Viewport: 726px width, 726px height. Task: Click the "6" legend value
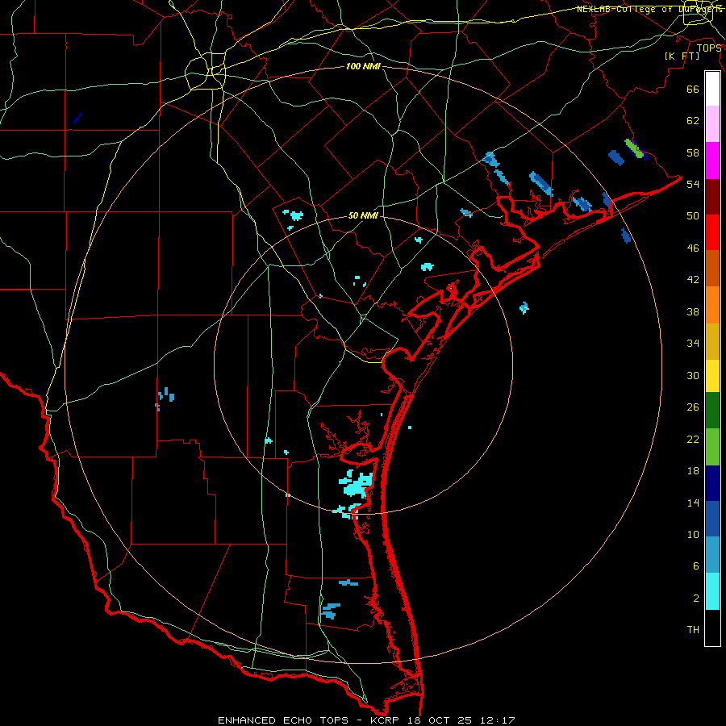(x=696, y=566)
